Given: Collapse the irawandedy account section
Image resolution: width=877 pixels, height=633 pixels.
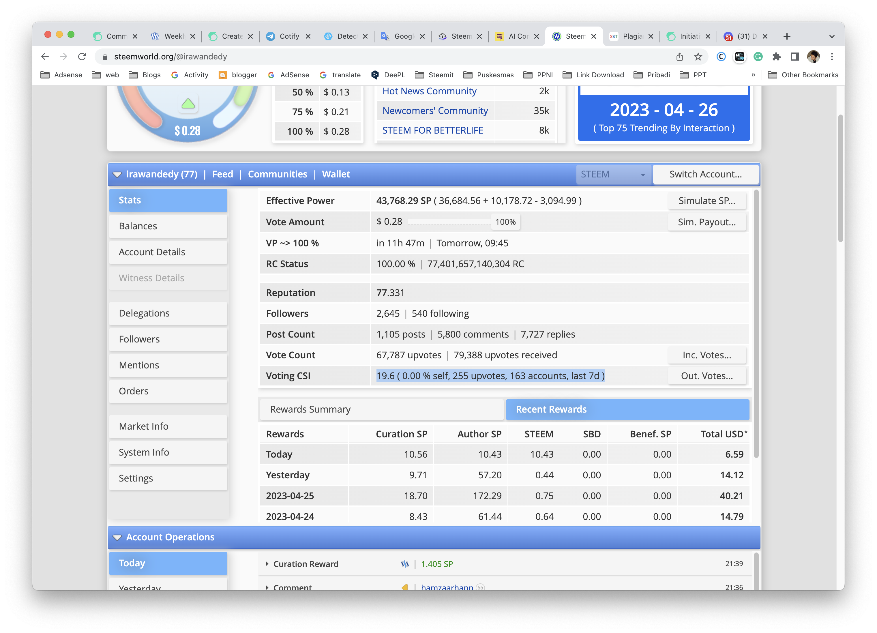Looking at the screenshot, I should (x=117, y=175).
